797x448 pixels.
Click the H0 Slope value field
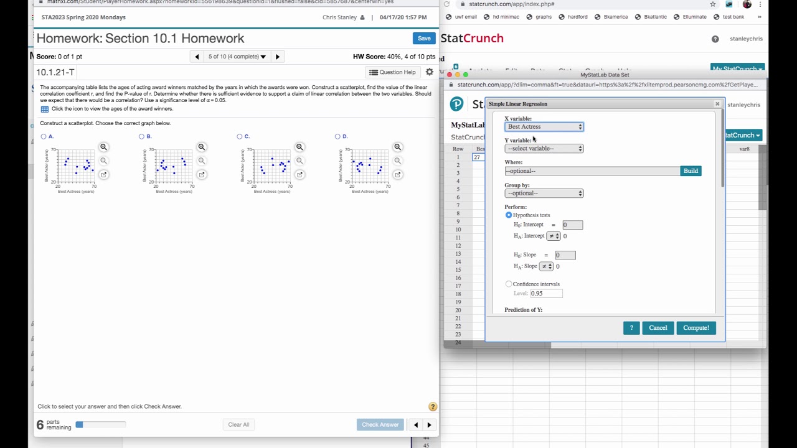coord(565,255)
